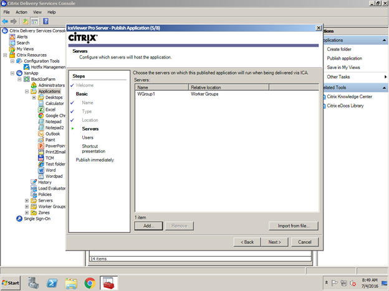Open the File menu
This screenshot has width=389, height=291.
pyautogui.click(x=6, y=12)
